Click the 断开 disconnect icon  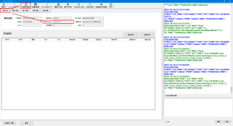pyautogui.click(x=4, y=5)
